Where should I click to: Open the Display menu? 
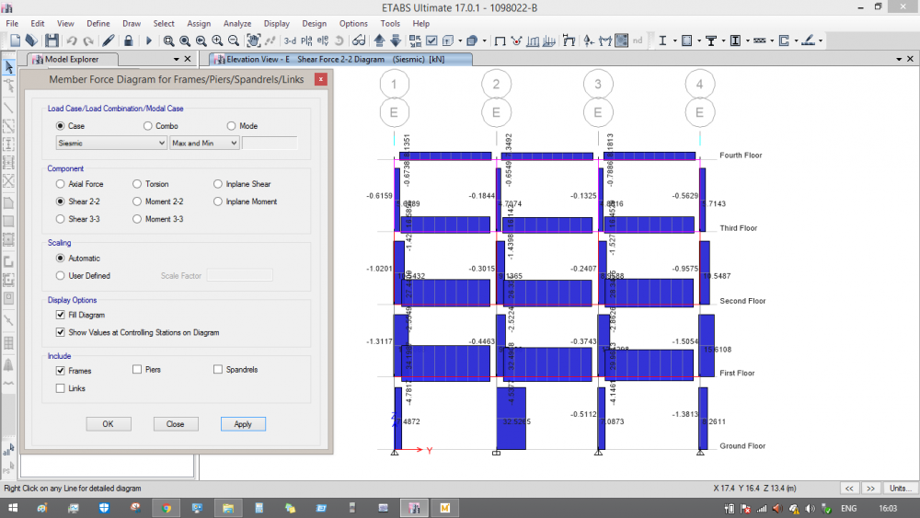click(276, 24)
